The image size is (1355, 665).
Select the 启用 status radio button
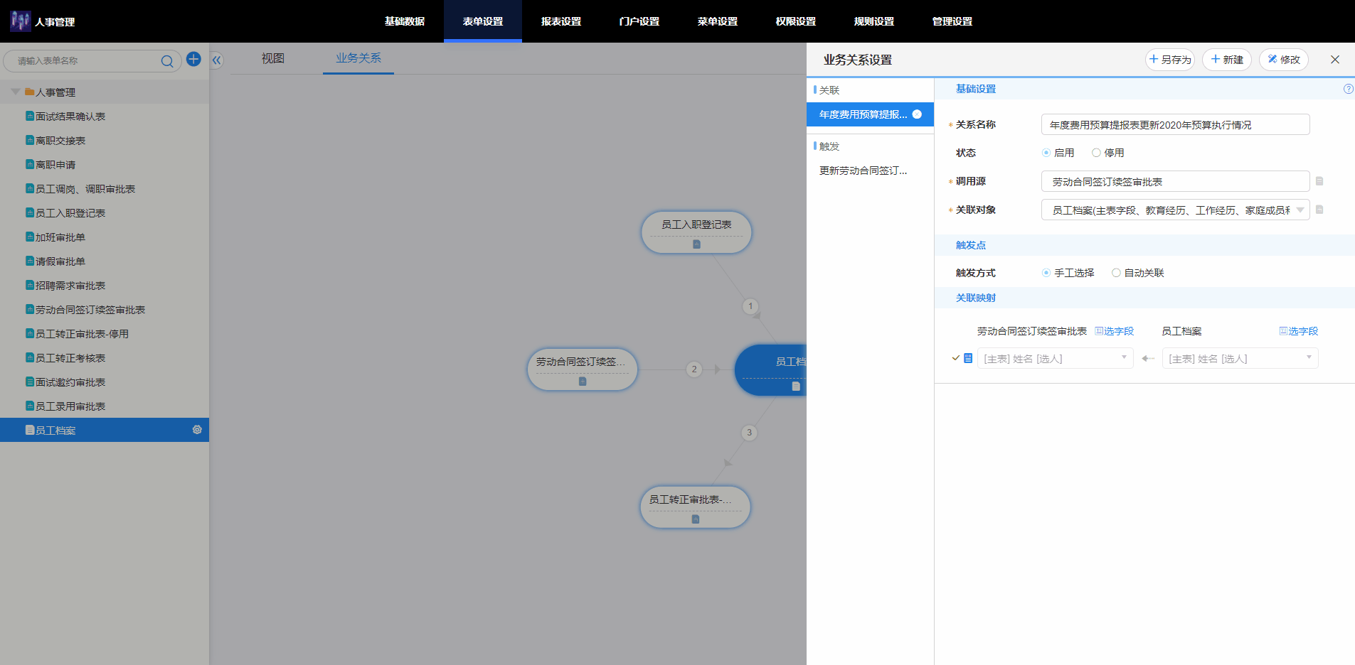point(1046,153)
